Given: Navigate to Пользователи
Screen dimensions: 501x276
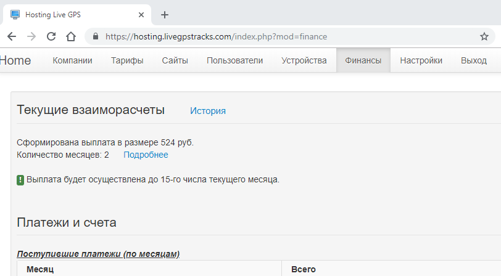Looking at the screenshot, I should tap(234, 60).
